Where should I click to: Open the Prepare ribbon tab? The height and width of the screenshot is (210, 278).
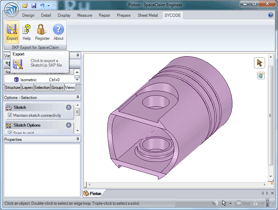point(124,15)
